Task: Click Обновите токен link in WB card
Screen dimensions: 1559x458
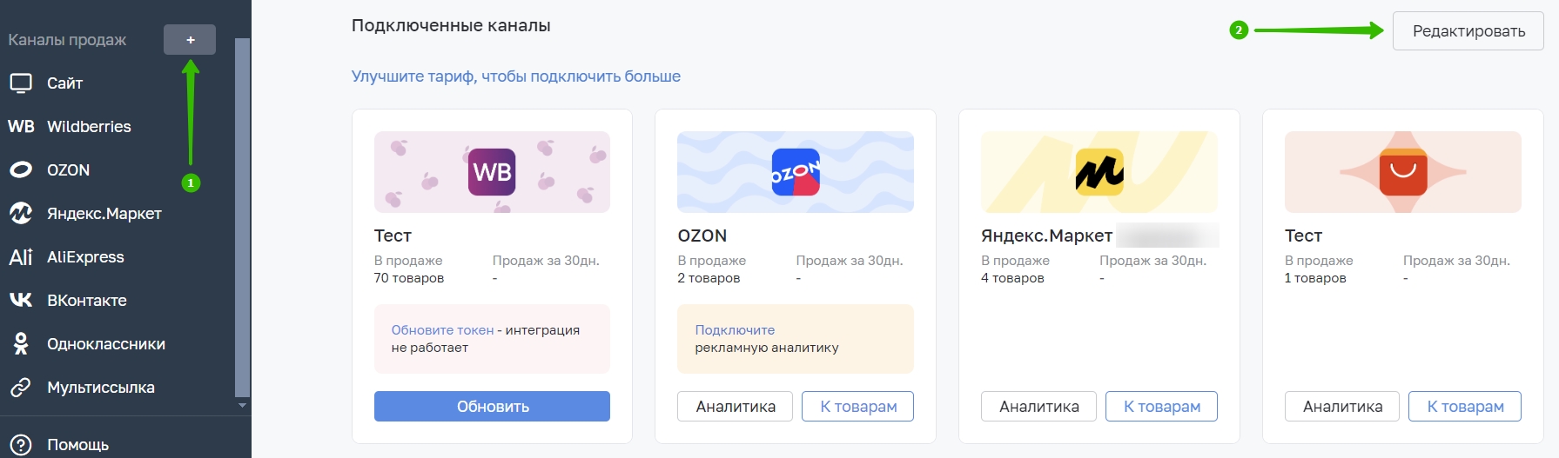Action: 442,330
